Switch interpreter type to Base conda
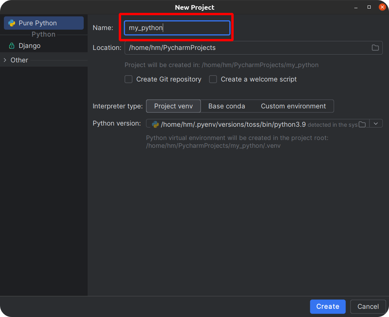 tap(227, 106)
